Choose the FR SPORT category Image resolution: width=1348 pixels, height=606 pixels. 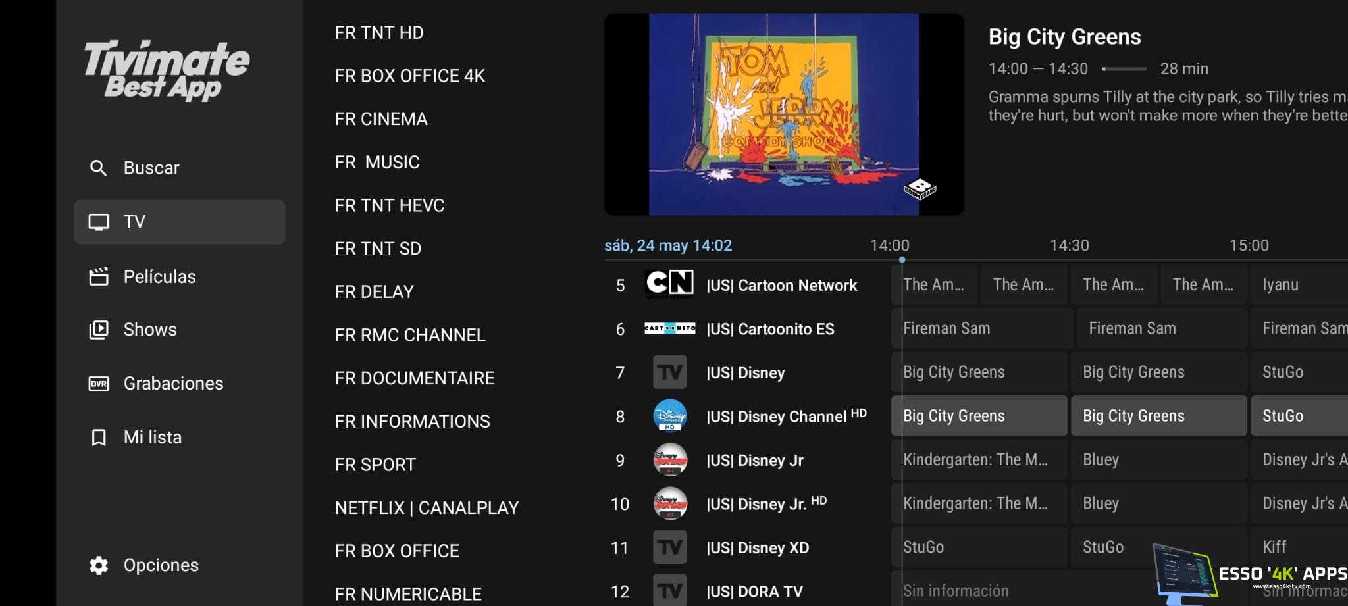tap(375, 465)
